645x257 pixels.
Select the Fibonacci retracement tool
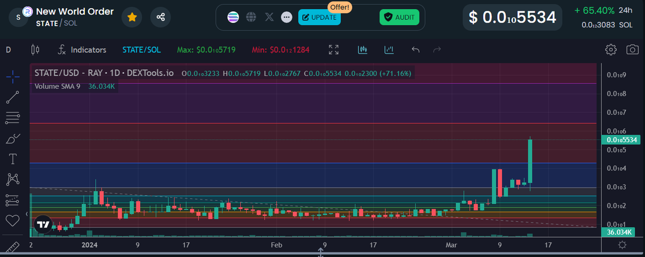(13, 117)
